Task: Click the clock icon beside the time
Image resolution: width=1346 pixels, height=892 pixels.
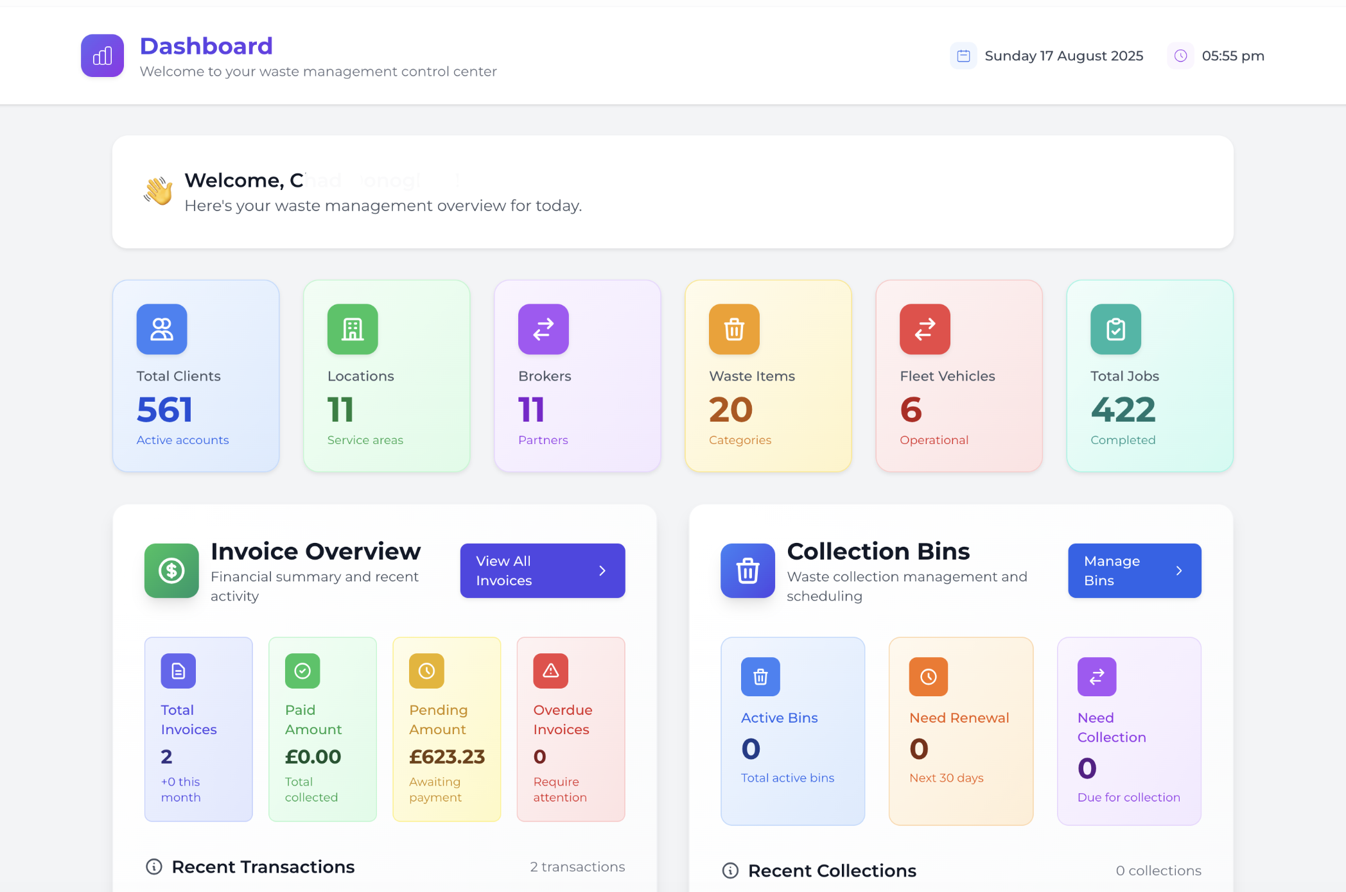Action: point(1180,56)
